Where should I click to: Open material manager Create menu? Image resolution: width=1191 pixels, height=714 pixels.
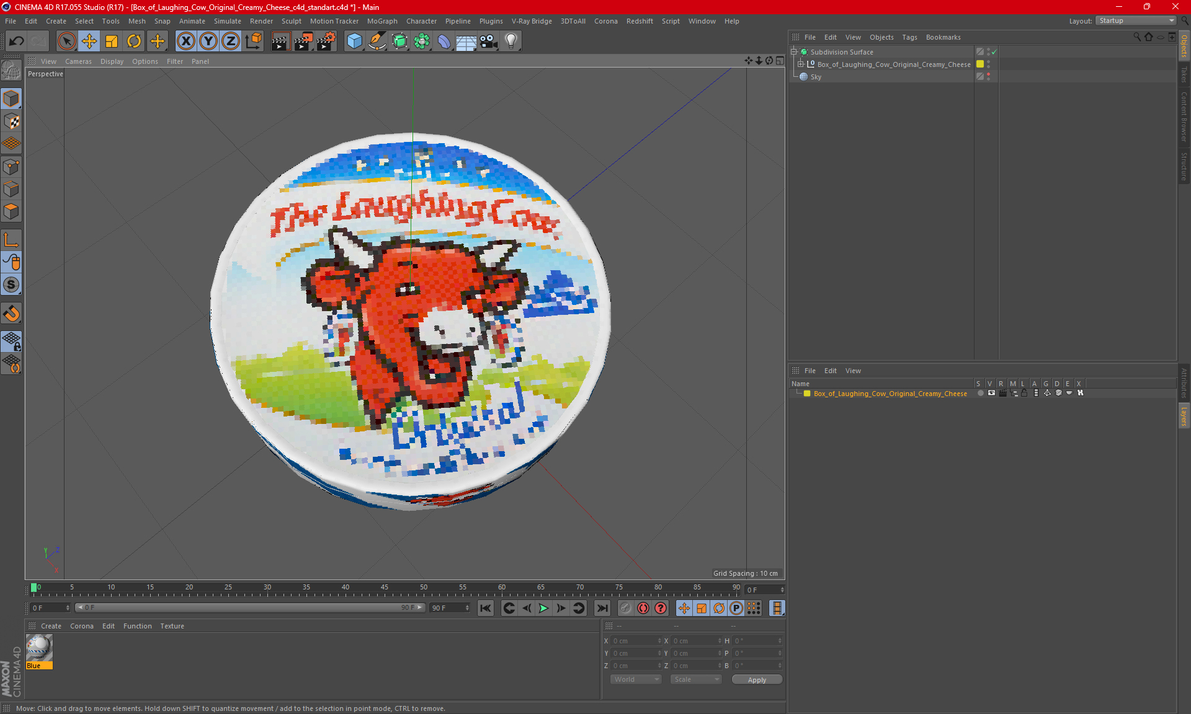pyautogui.click(x=51, y=626)
